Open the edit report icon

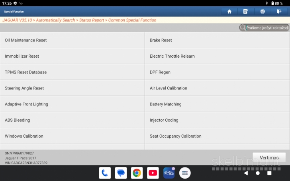tap(246, 12)
